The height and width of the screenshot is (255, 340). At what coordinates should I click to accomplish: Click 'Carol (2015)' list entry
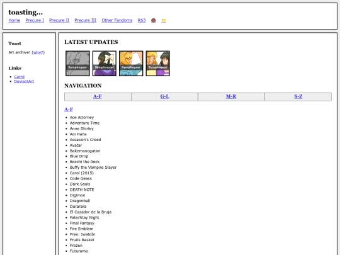pos(82,173)
